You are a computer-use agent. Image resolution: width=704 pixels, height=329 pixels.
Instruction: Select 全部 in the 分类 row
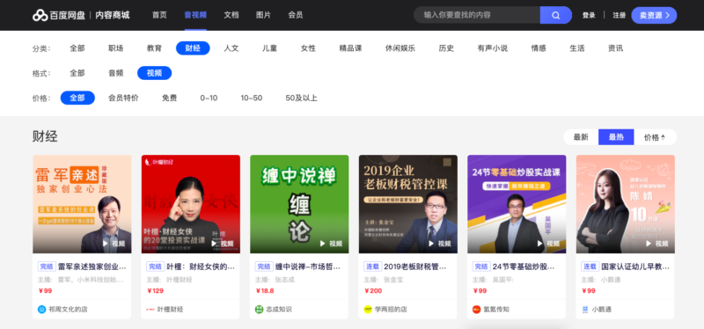tap(77, 48)
